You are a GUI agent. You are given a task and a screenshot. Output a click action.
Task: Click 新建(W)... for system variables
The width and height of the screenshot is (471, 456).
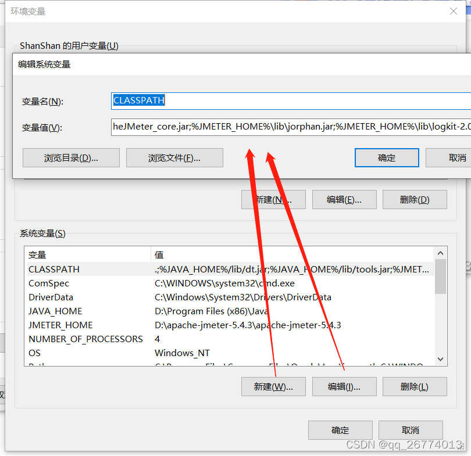tap(273, 387)
